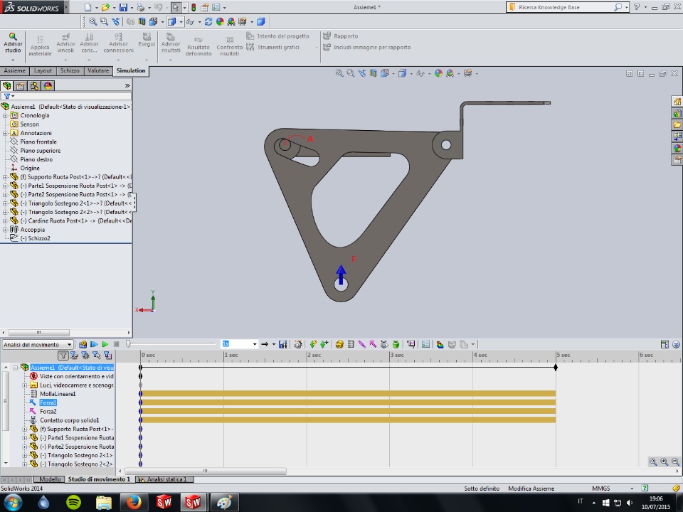
Task: Open Firefox from the Windows taskbar
Action: 134,502
